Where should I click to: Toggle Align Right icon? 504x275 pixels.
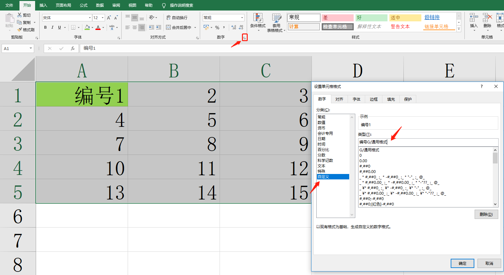tap(142, 27)
